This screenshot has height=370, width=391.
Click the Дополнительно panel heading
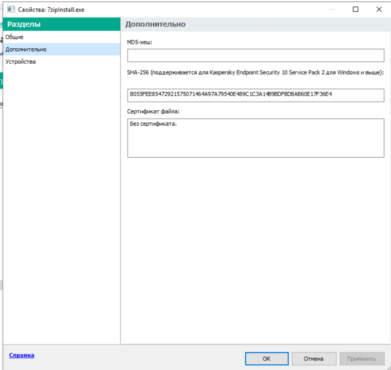(x=155, y=24)
